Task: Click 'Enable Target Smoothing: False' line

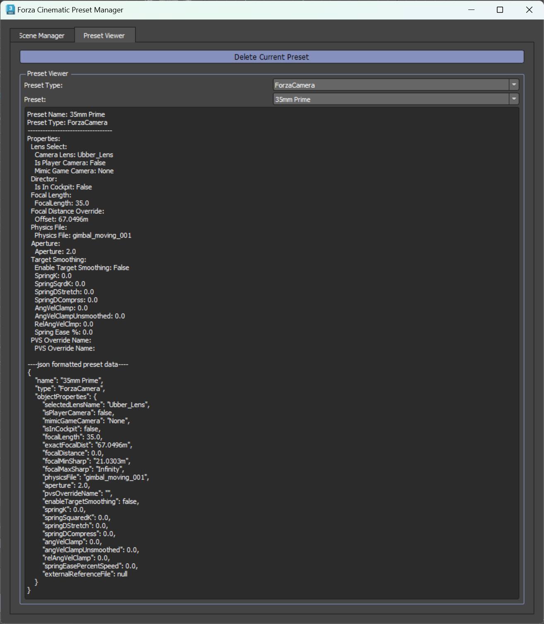Action: [82, 268]
